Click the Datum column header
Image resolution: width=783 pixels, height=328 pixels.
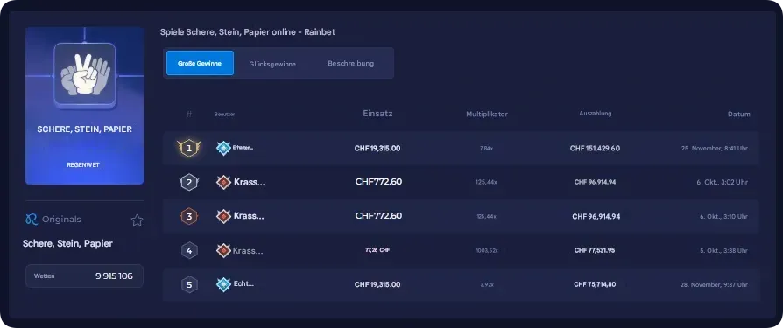tap(739, 115)
